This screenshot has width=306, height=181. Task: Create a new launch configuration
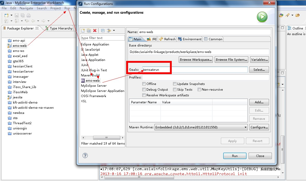(83, 30)
